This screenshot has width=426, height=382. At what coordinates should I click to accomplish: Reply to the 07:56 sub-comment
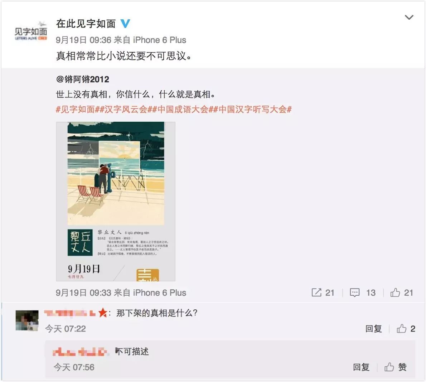click(x=361, y=367)
